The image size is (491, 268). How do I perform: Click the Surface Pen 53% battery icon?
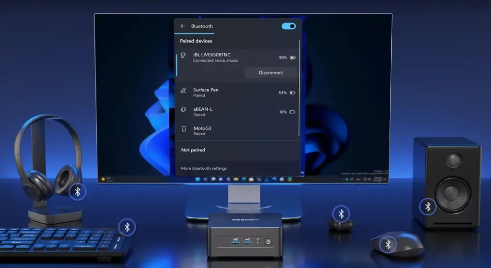pyautogui.click(x=292, y=93)
